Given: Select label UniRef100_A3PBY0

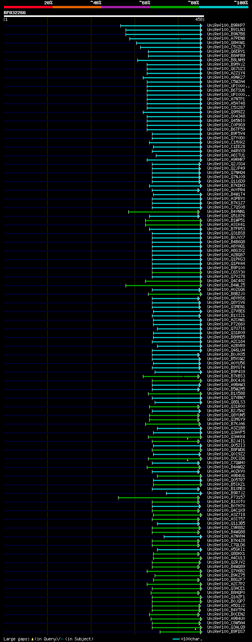Looking at the screenshot, I should click(x=226, y=198).
